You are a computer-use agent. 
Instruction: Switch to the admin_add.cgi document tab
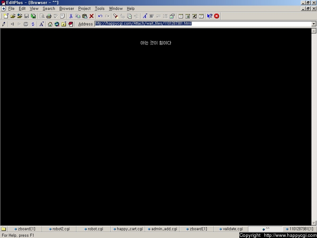(162, 229)
